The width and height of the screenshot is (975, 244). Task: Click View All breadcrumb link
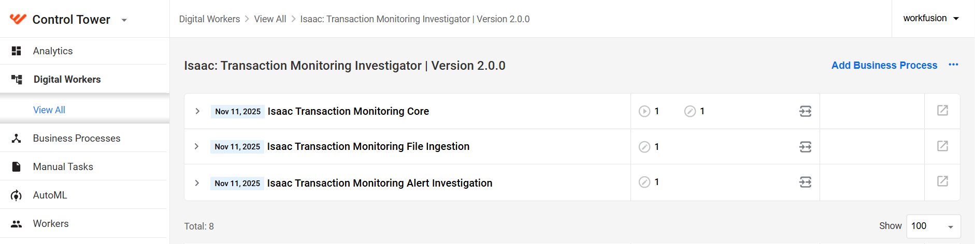point(270,19)
